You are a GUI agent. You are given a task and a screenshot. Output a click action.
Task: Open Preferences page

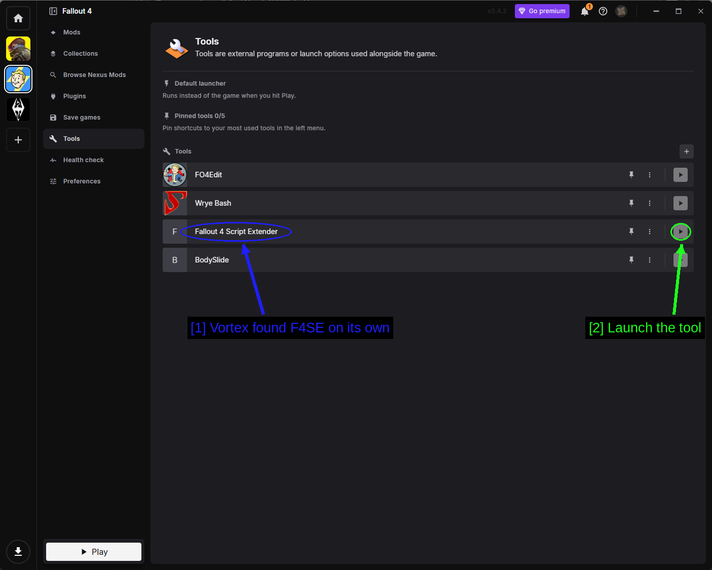(94, 181)
